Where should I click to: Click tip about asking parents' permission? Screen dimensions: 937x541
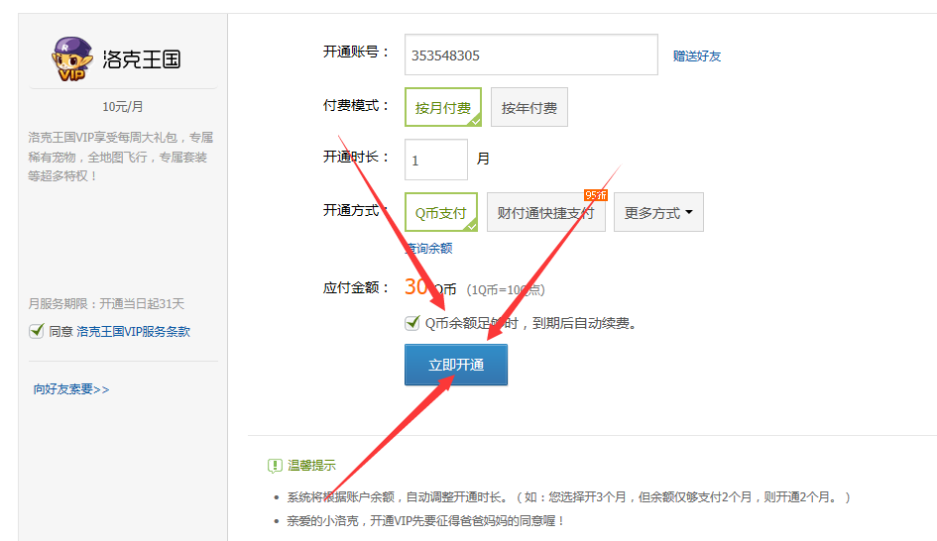click(425, 521)
